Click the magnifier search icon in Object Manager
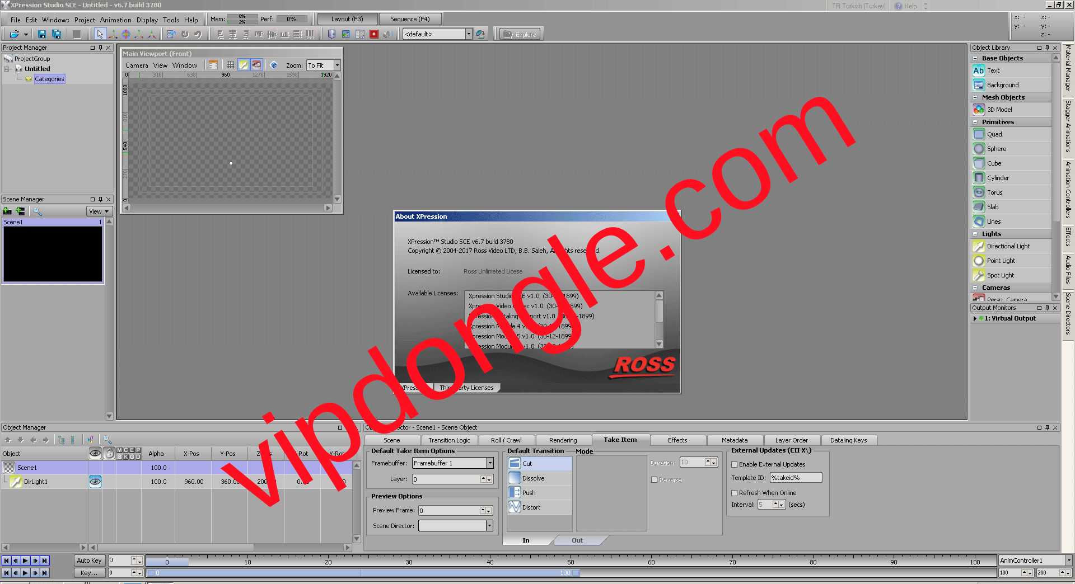The width and height of the screenshot is (1075, 584). 107,440
